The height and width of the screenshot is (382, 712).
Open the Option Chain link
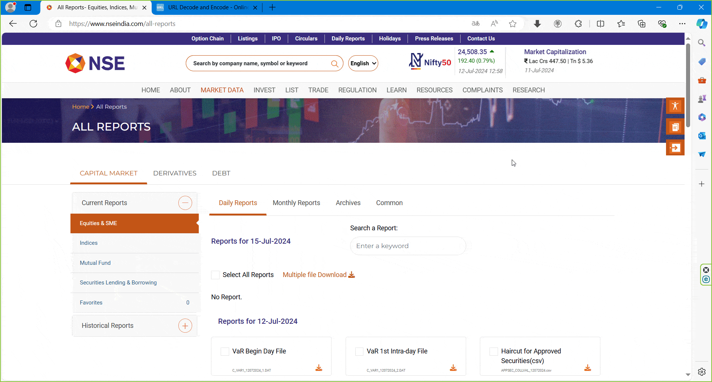tap(208, 39)
